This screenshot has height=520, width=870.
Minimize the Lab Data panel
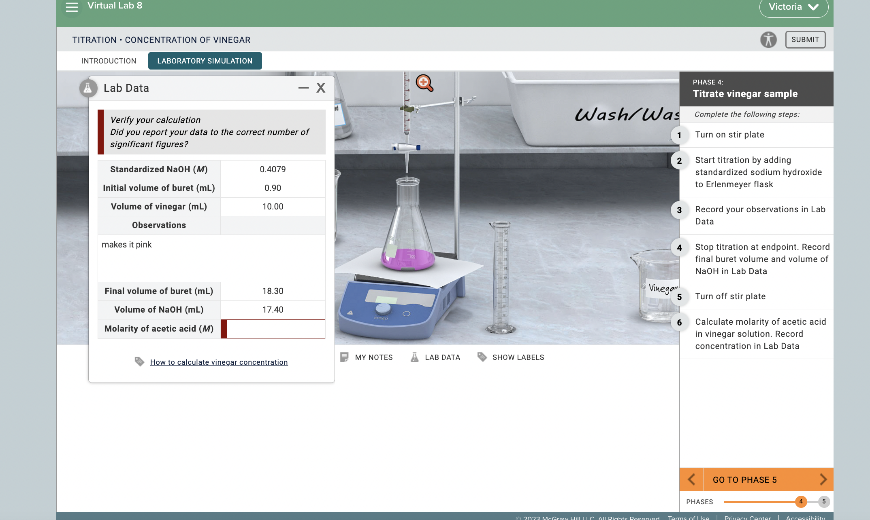(303, 88)
